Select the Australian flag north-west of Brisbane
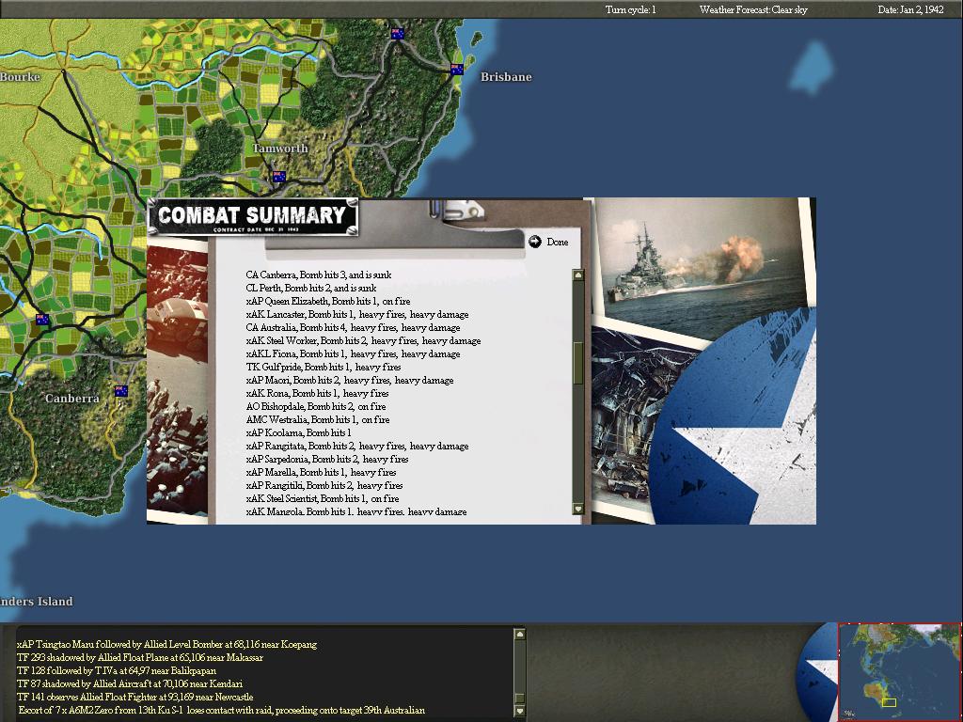The image size is (963, 722). click(398, 34)
